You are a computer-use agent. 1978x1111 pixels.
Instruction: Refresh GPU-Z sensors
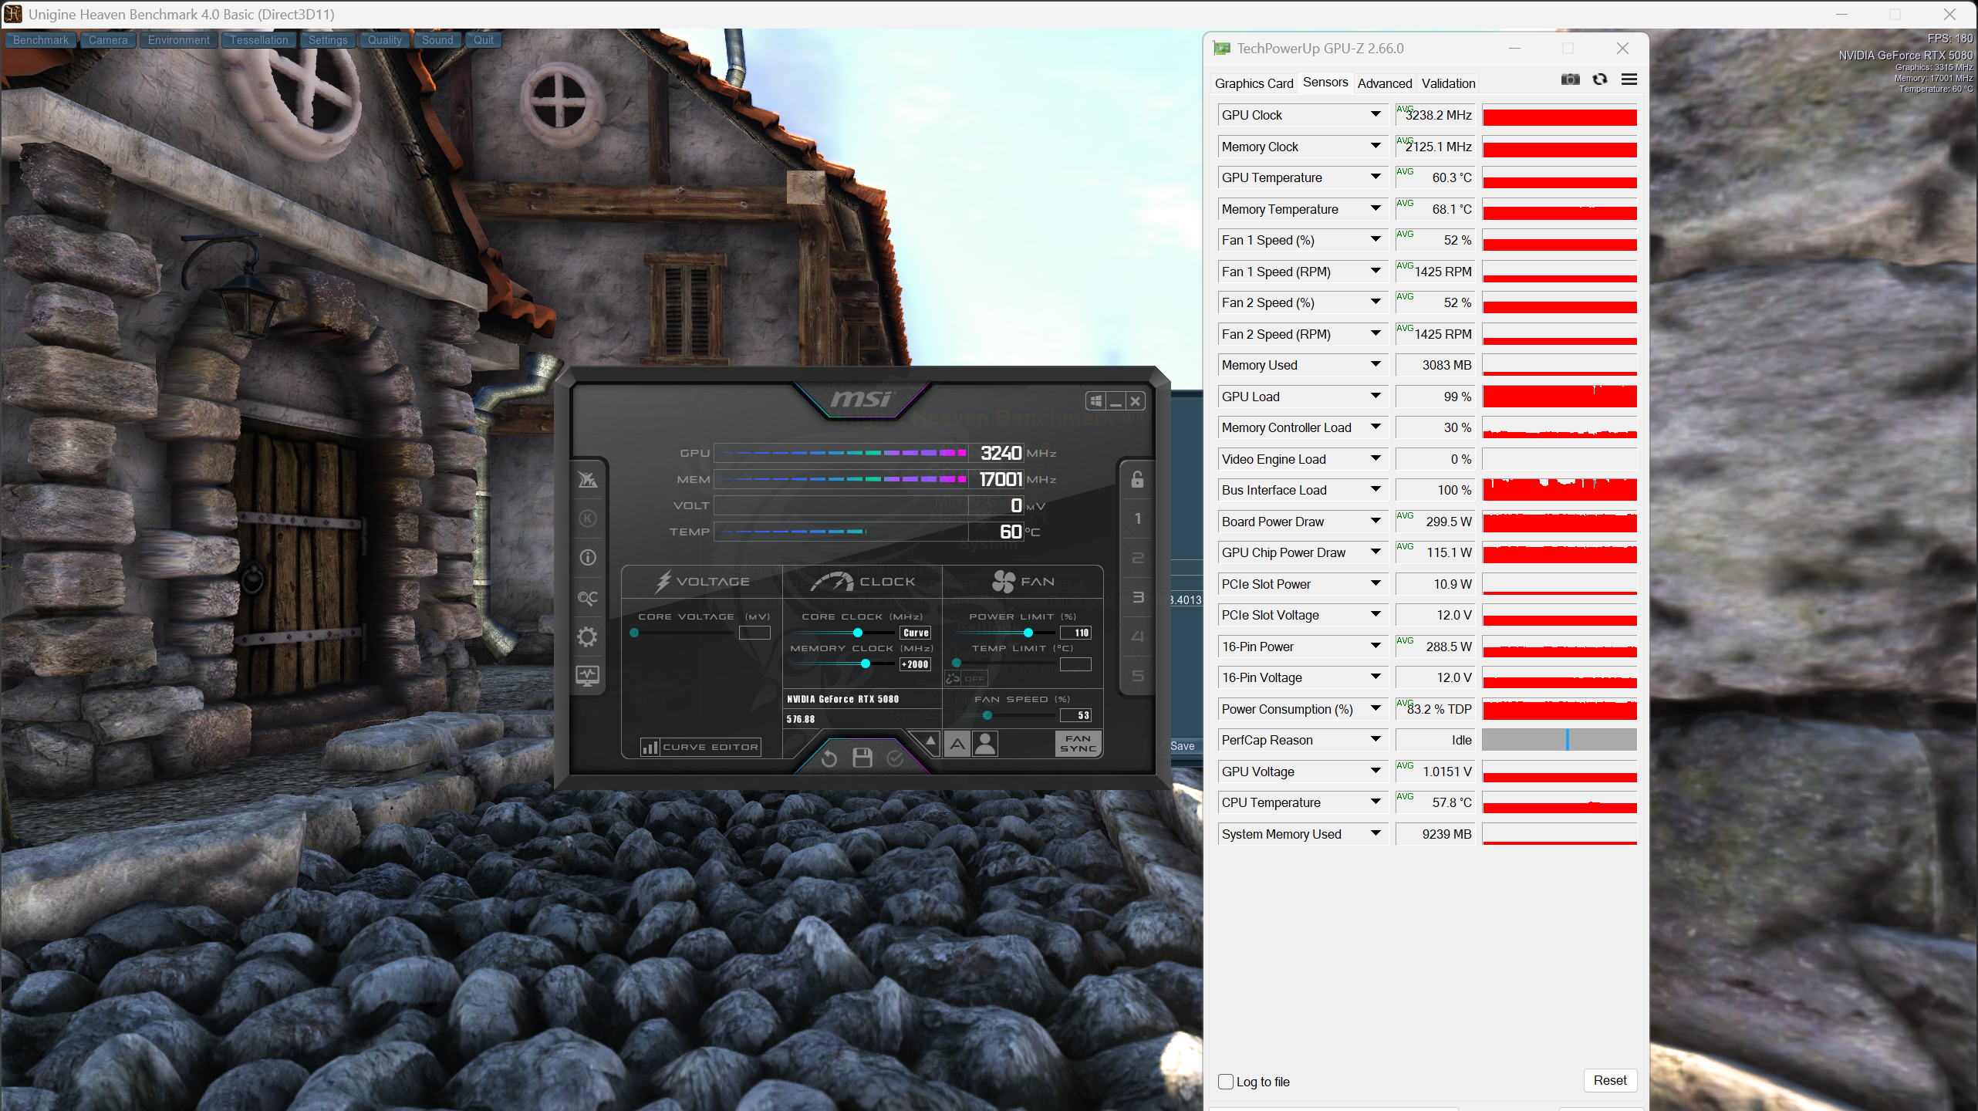pyautogui.click(x=1600, y=79)
